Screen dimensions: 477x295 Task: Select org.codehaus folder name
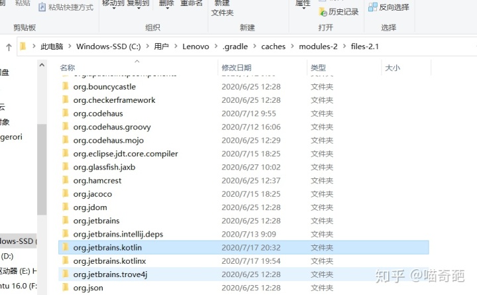click(98, 113)
